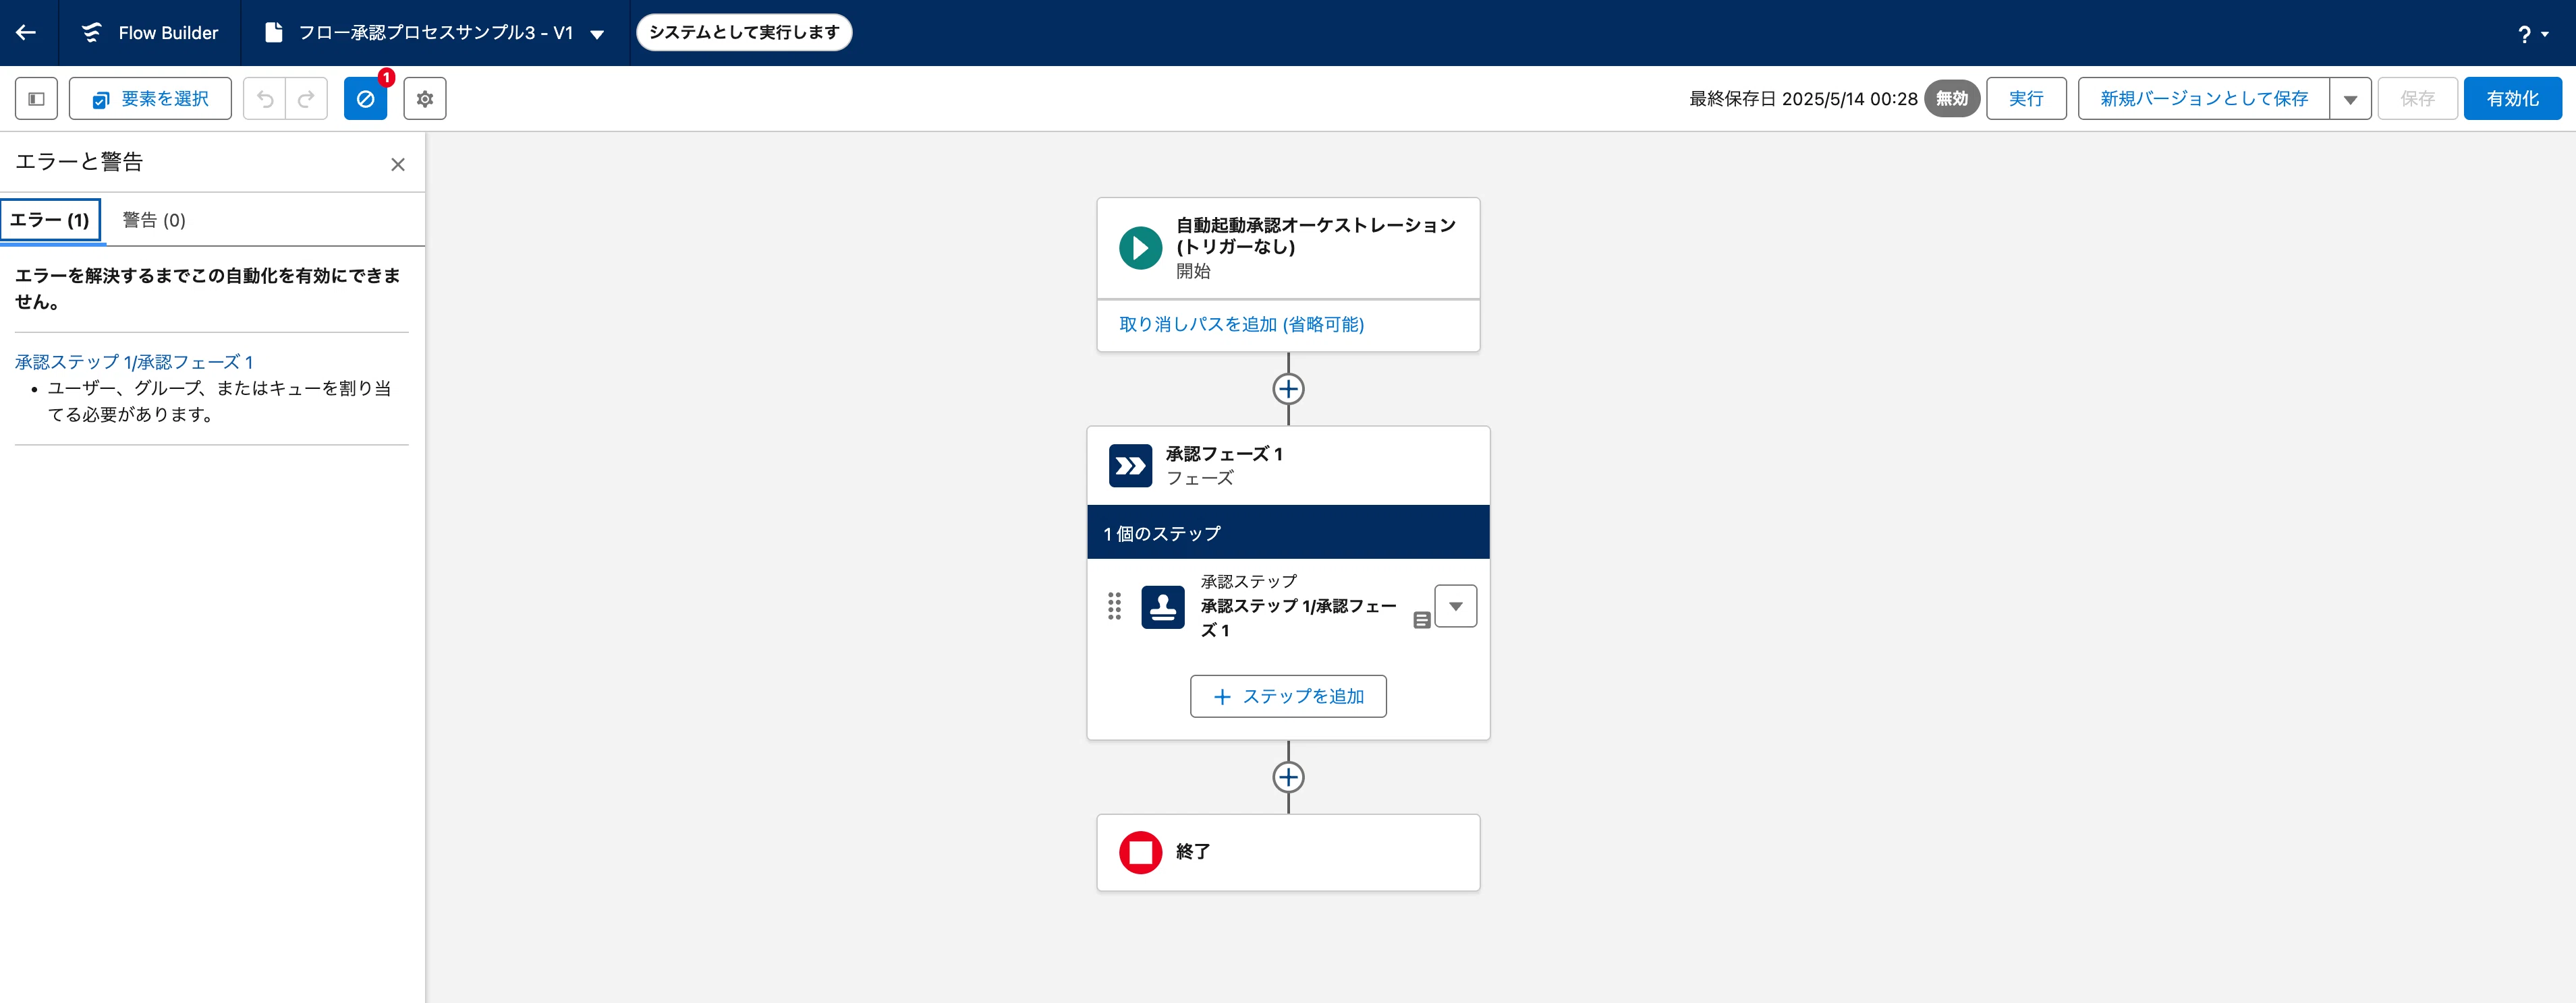Click the エラーと警告 panel heading
The height and width of the screenshot is (1003, 2576).
[79, 162]
